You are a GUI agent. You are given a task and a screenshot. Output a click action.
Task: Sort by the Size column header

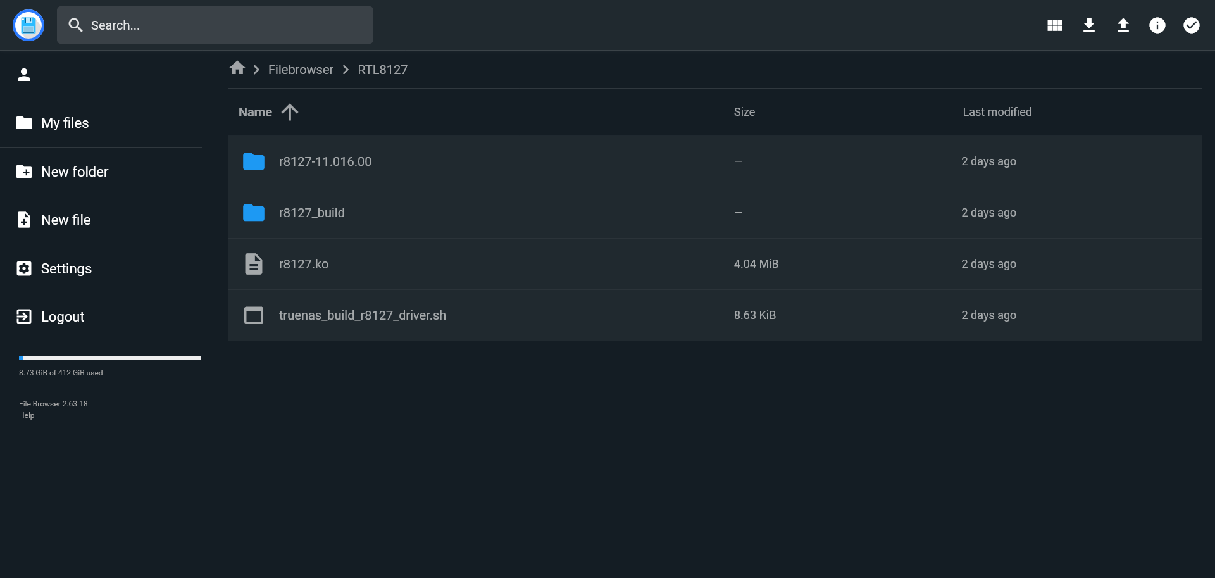(744, 112)
